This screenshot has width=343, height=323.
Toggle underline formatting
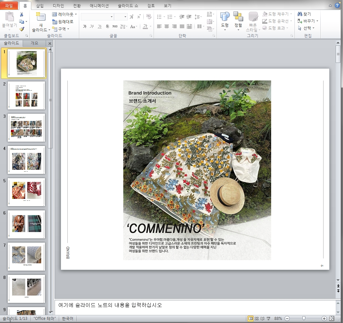tap(100, 26)
